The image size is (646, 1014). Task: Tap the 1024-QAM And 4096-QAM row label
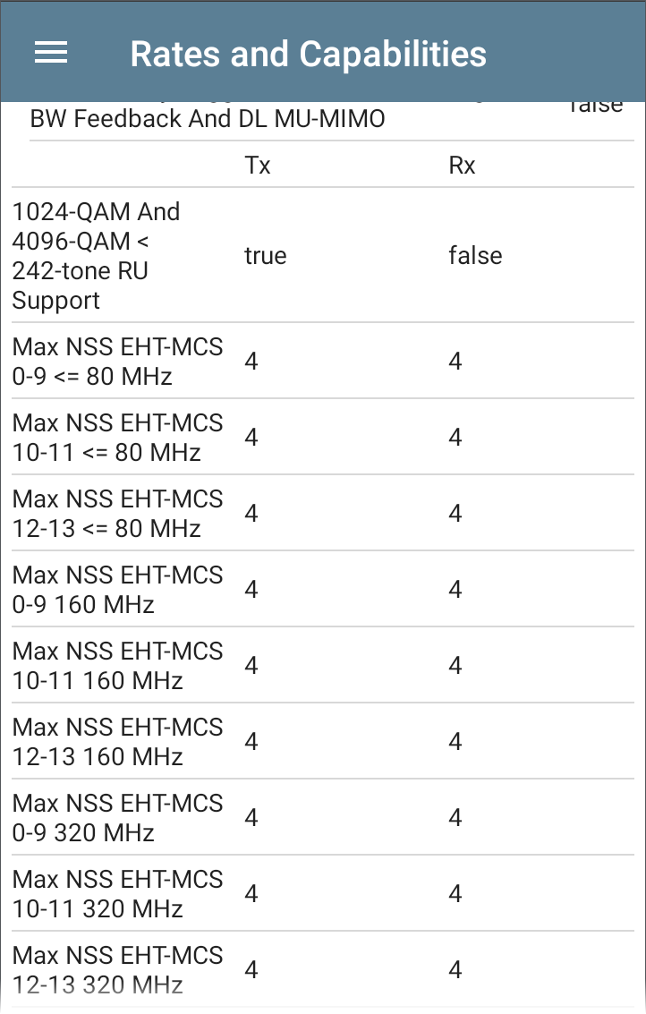click(x=96, y=256)
